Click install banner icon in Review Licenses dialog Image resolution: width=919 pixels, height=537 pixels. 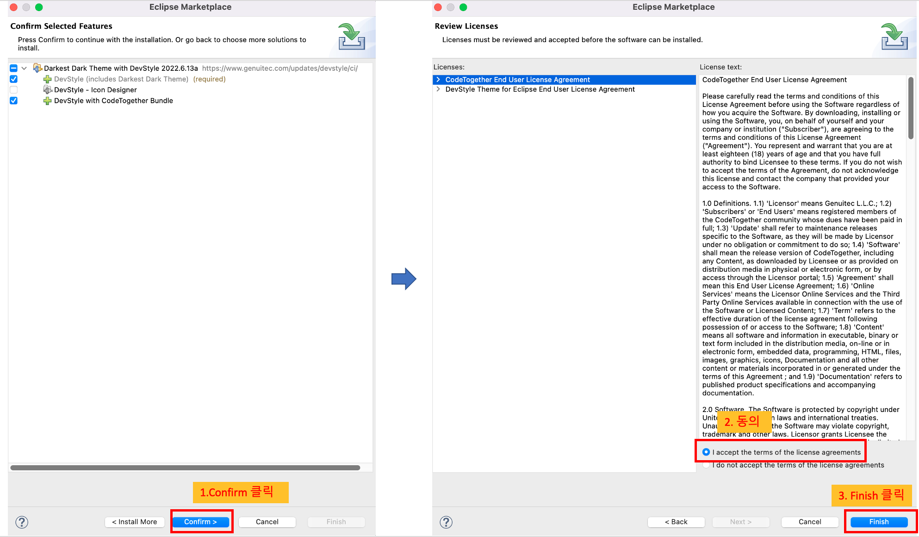click(x=894, y=37)
